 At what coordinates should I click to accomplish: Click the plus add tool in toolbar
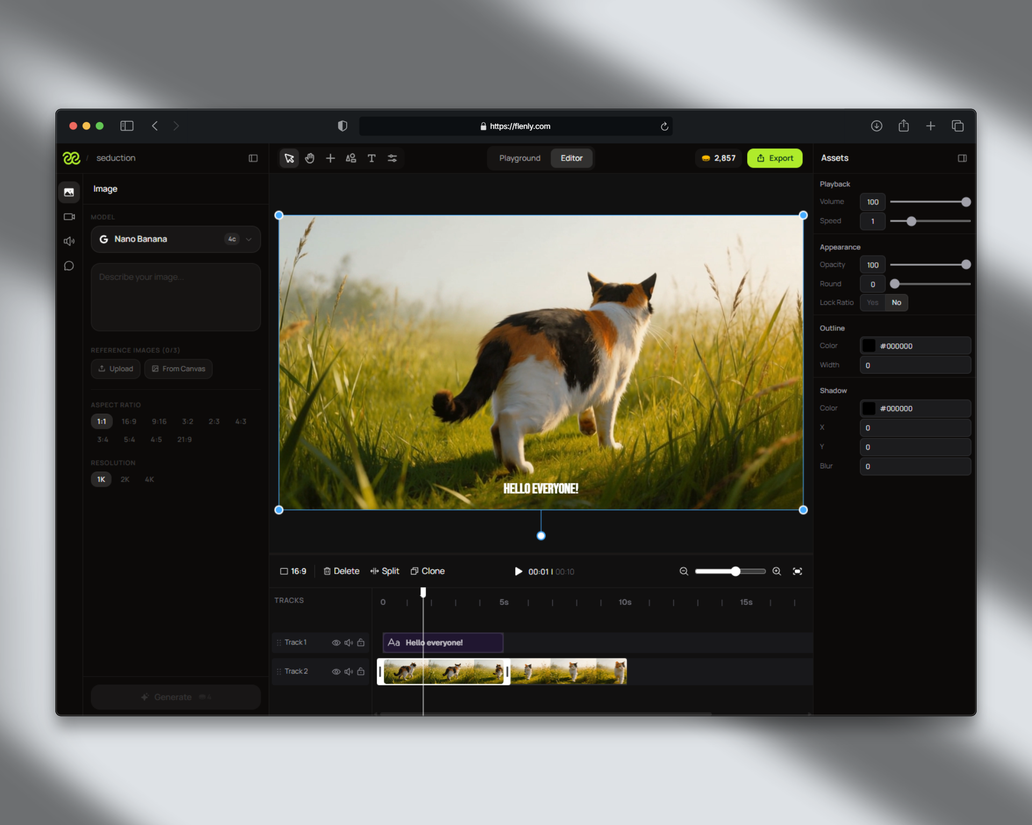click(x=330, y=158)
